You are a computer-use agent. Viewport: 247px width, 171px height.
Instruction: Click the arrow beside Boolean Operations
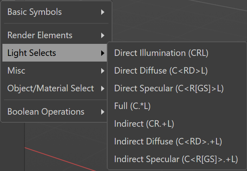click(103, 112)
